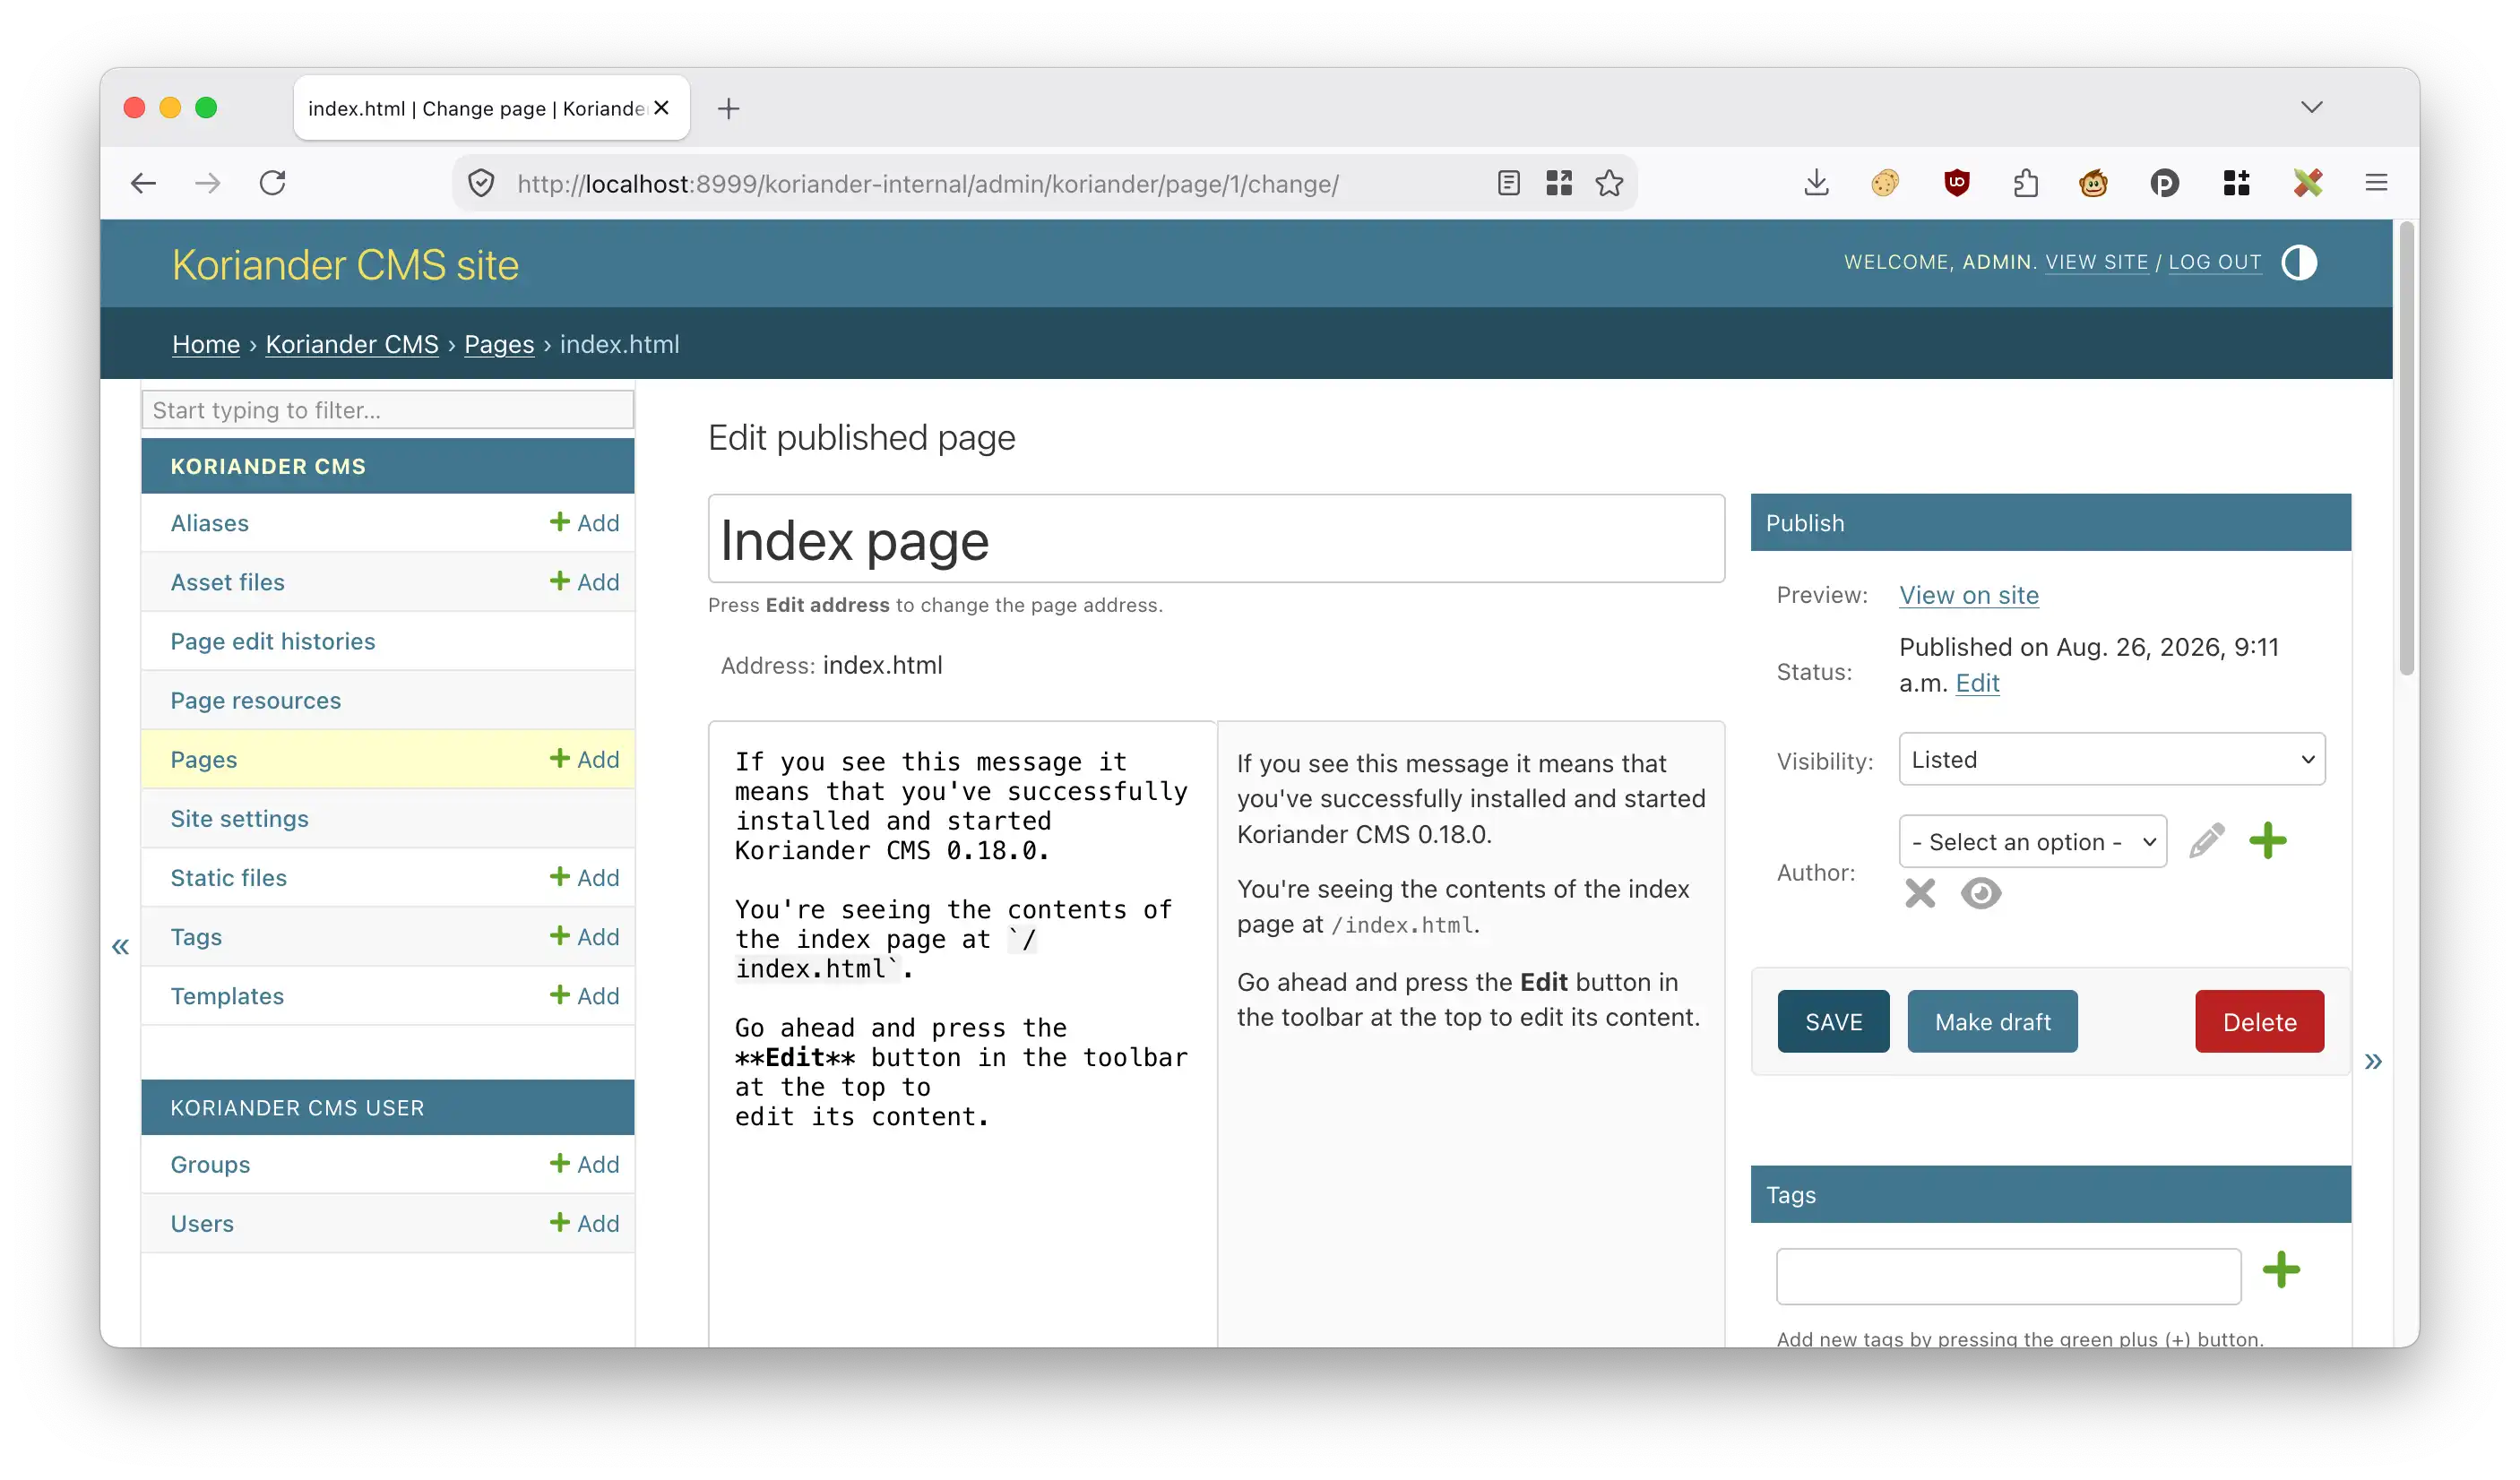Viewport: 2520px width, 1480px height.
Task: Collapse the sidebar with the « arrow
Action: 121,946
